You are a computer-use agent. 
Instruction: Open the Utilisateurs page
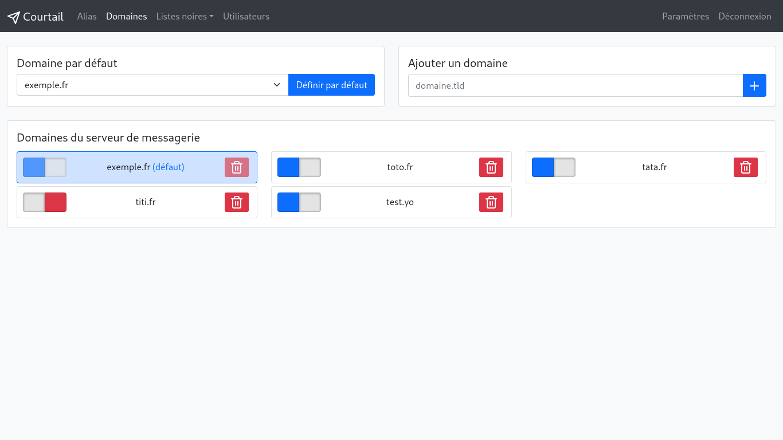tap(246, 16)
